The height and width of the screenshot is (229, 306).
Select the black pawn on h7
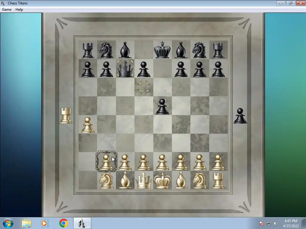(218, 69)
